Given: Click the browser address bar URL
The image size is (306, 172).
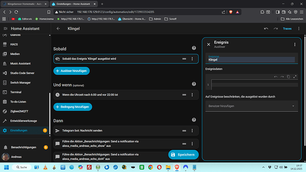Looking at the screenshot, I should click(x=116, y=12).
